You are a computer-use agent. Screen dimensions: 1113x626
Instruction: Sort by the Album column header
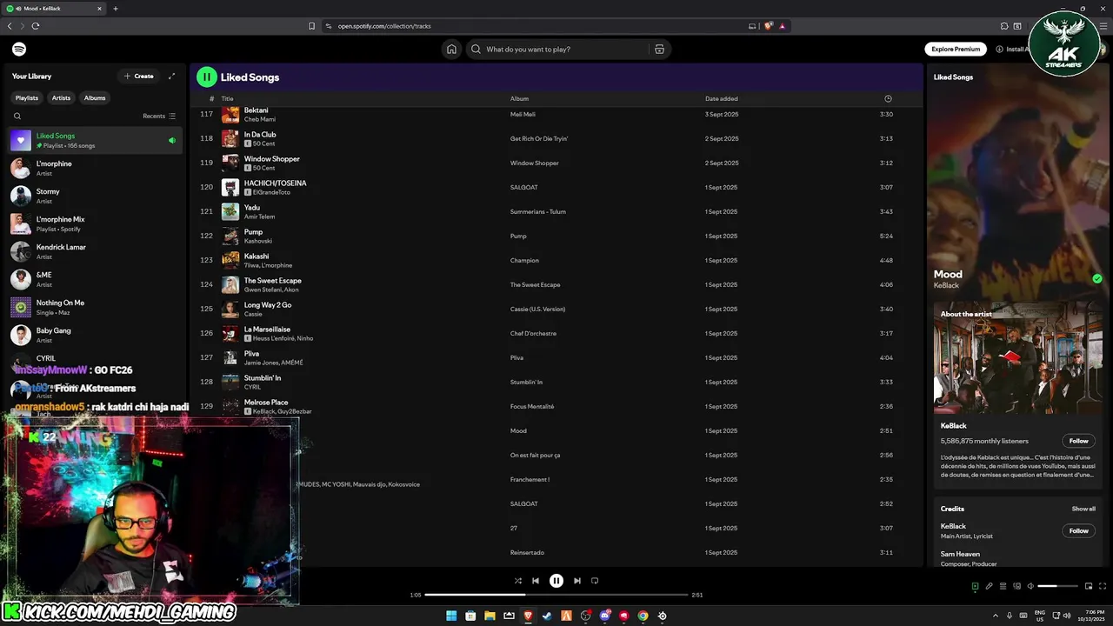519,98
